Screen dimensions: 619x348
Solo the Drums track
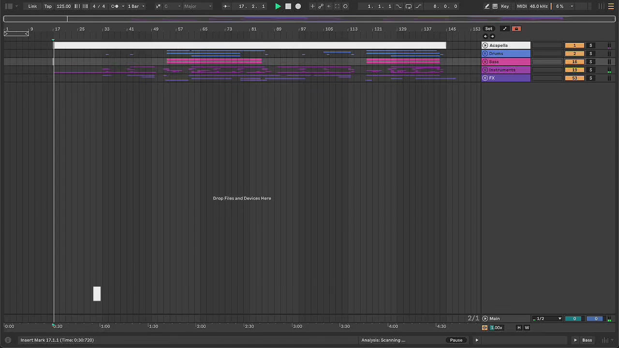[x=590, y=54]
